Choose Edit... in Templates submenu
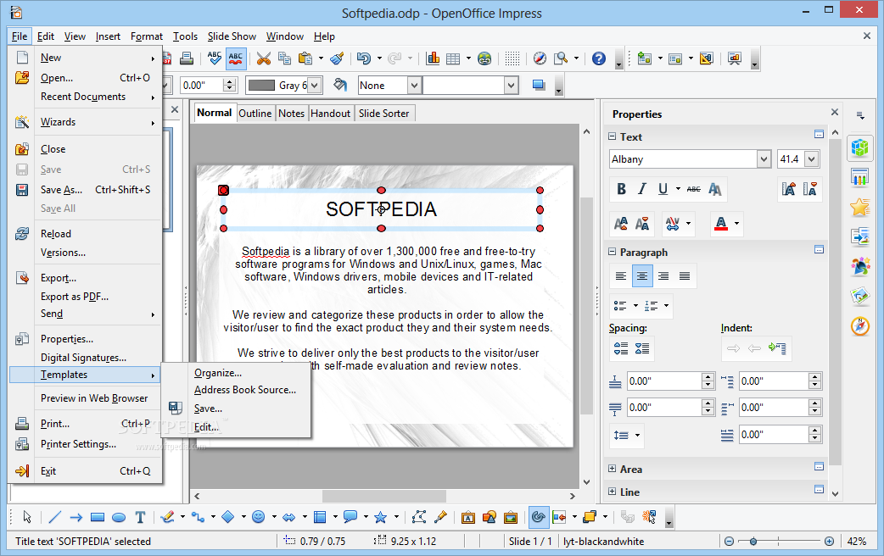Image resolution: width=884 pixels, height=556 pixels. pyautogui.click(x=206, y=427)
